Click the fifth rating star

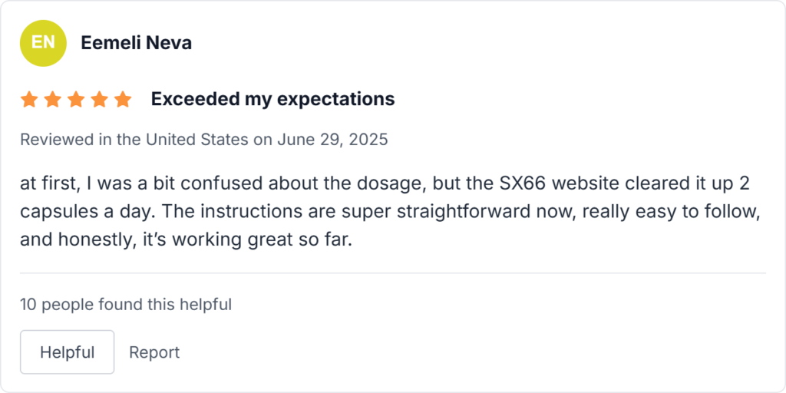(123, 100)
